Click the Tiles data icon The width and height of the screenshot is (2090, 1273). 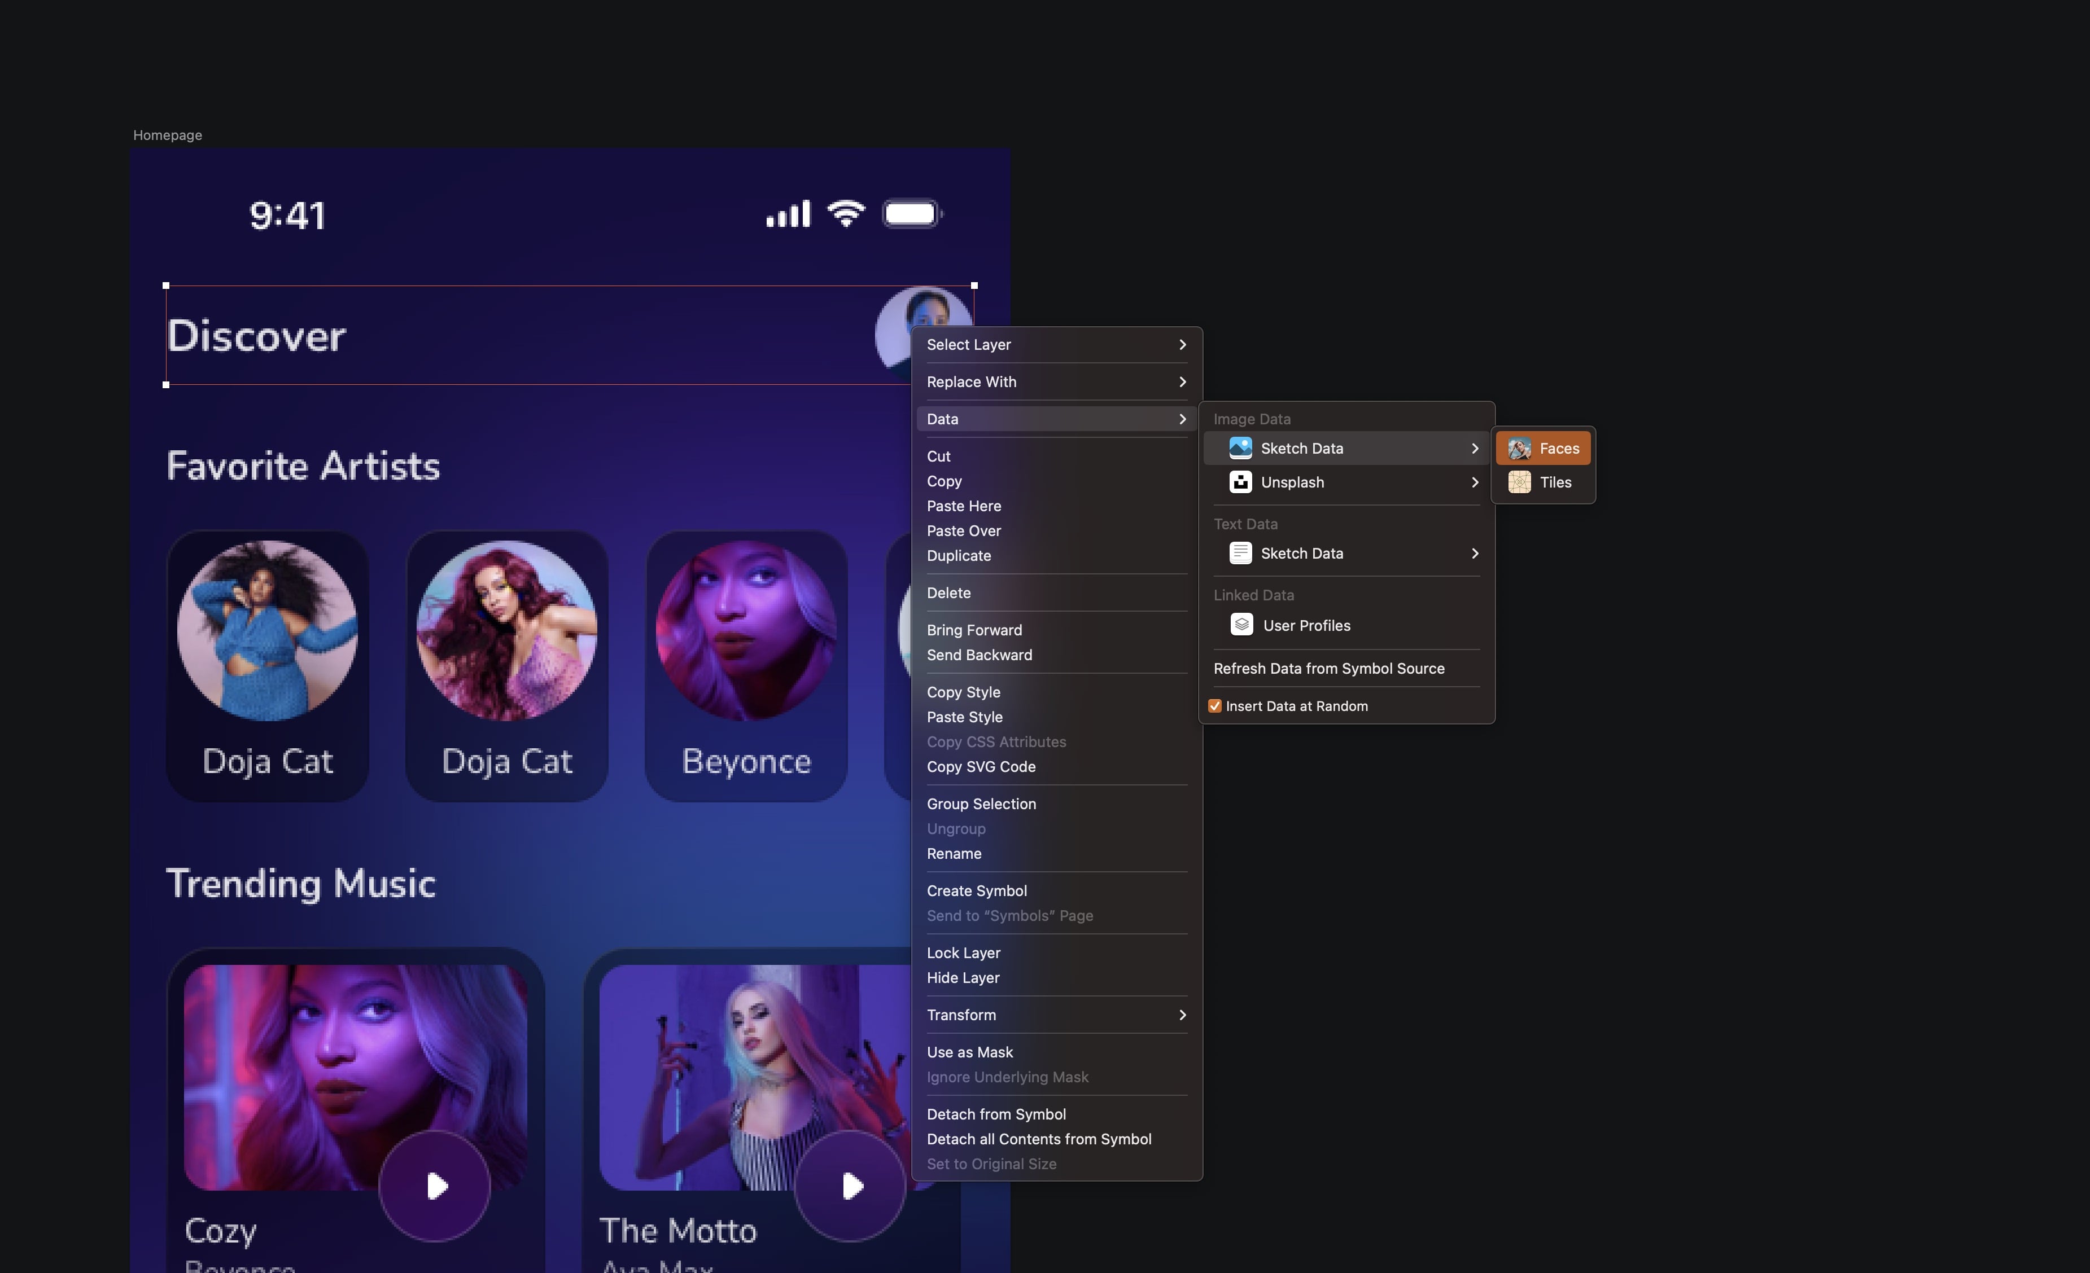[x=1519, y=482]
